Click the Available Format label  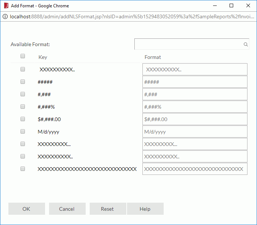click(x=30, y=44)
